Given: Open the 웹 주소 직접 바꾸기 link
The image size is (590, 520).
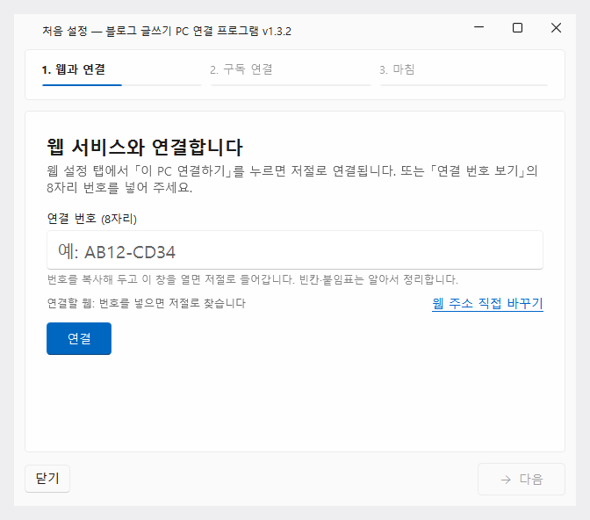Looking at the screenshot, I should coord(487,304).
